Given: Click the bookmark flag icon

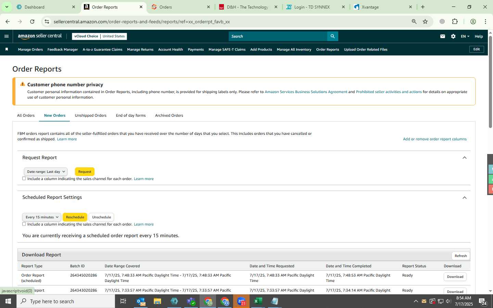Looking at the screenshot, I should tap(7, 49).
